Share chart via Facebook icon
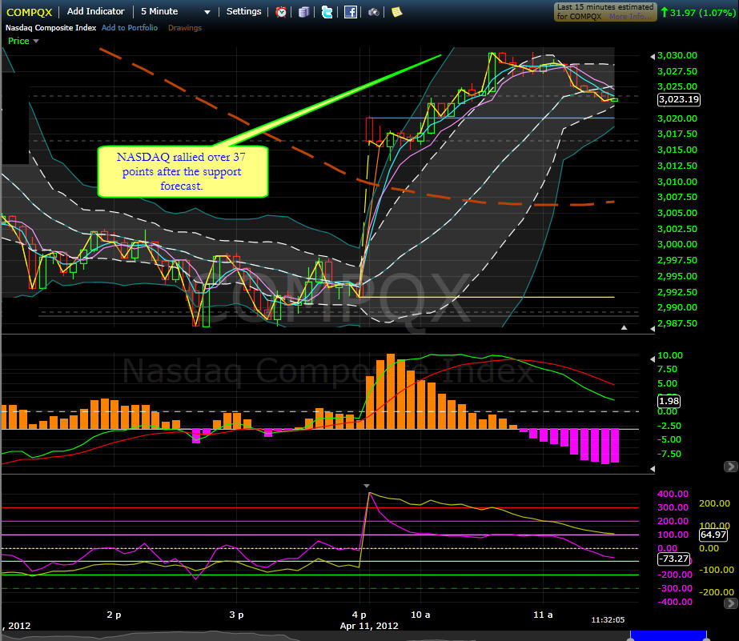Image resolution: width=739 pixels, height=641 pixels. pos(350,12)
